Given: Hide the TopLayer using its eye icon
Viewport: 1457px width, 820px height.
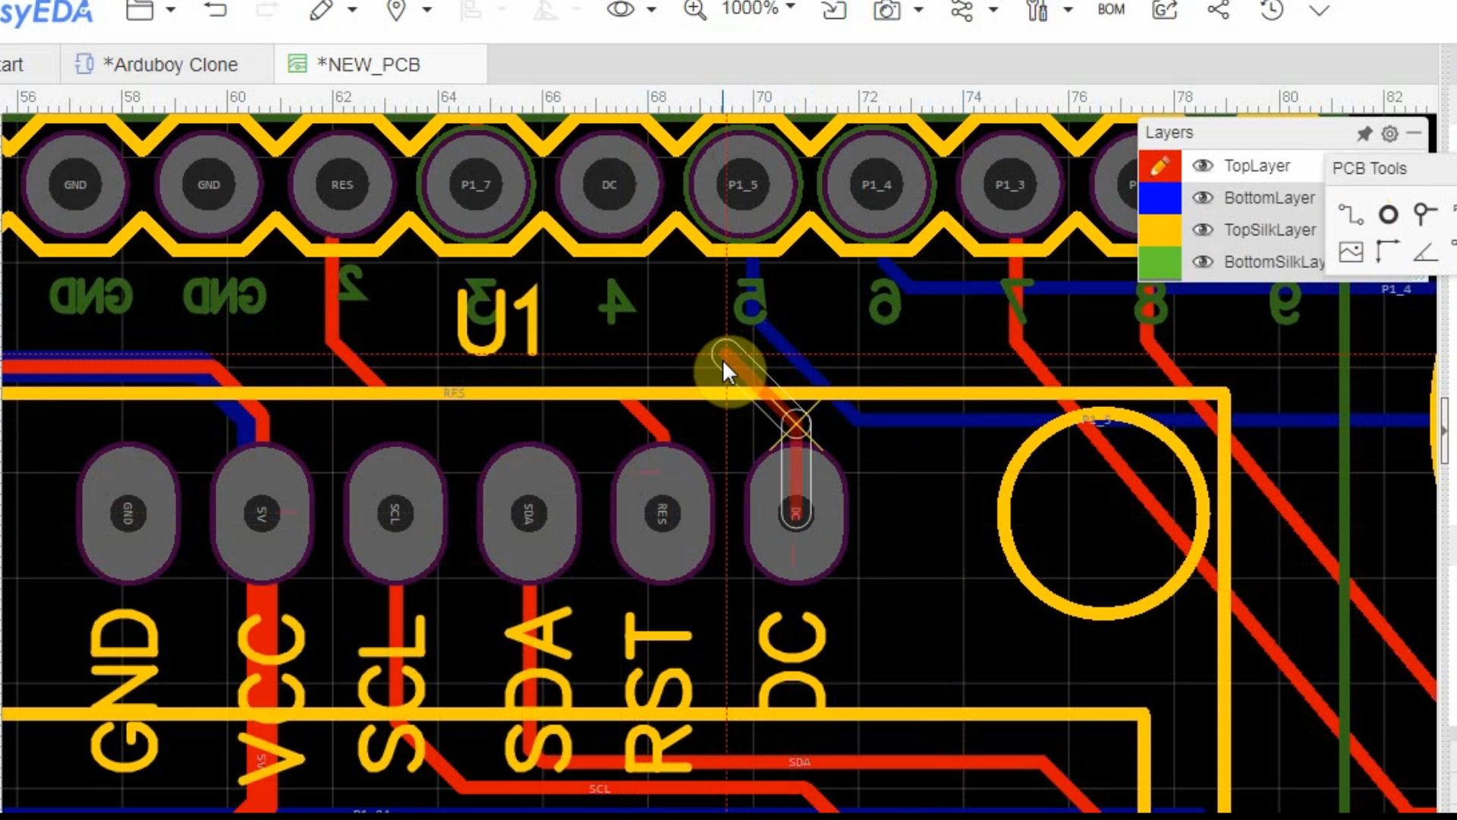Looking at the screenshot, I should 1202,166.
